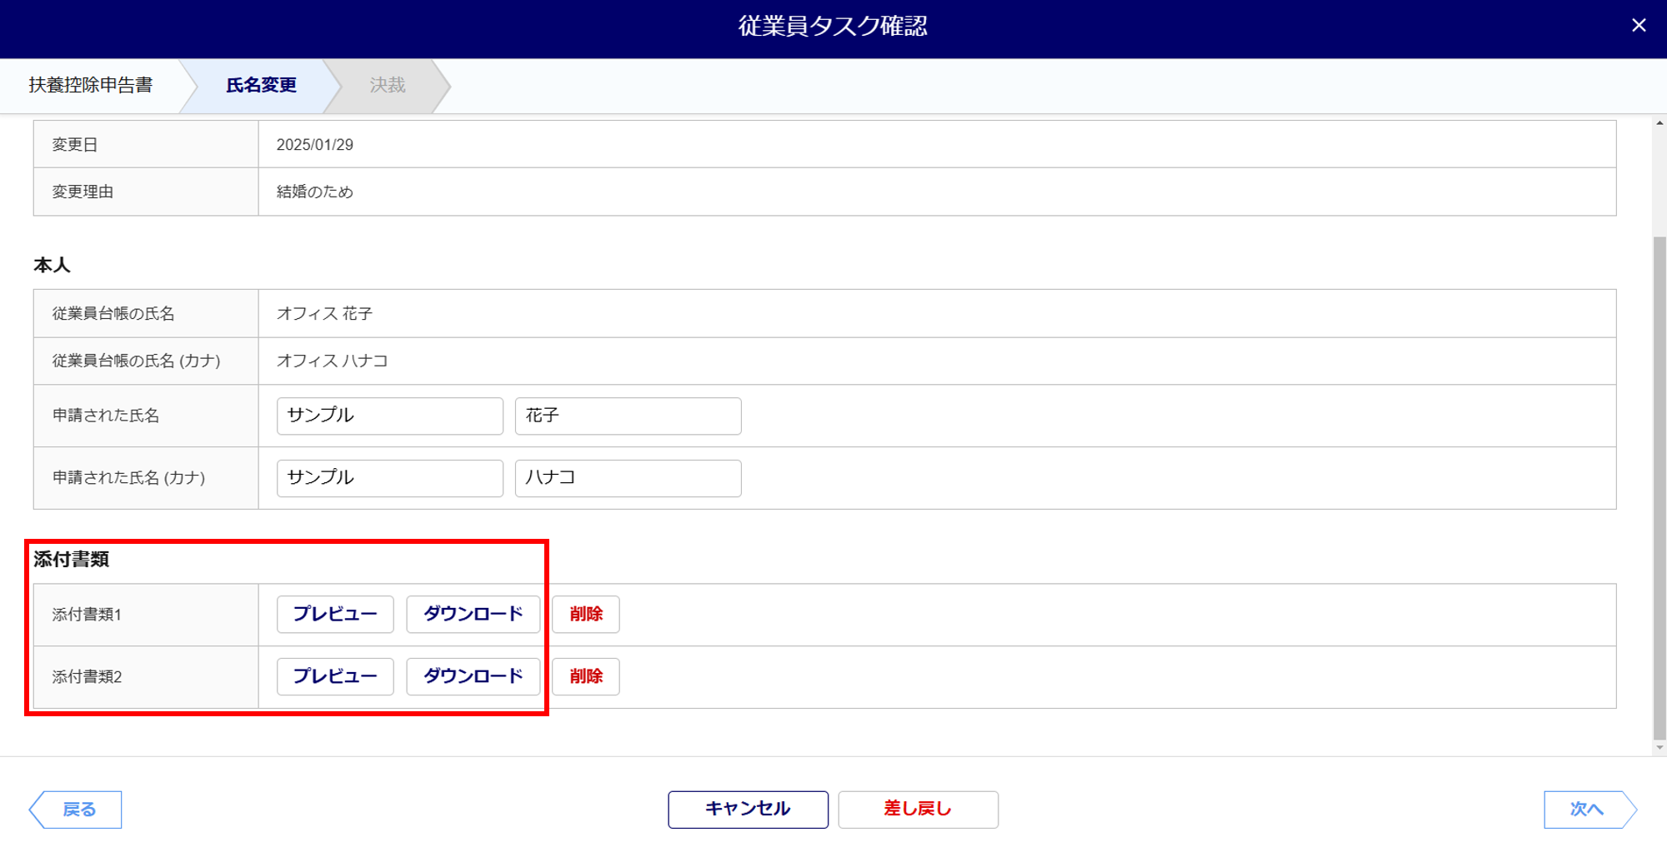
Task: Click ダウンロード for 添付書類1
Action: [473, 615]
